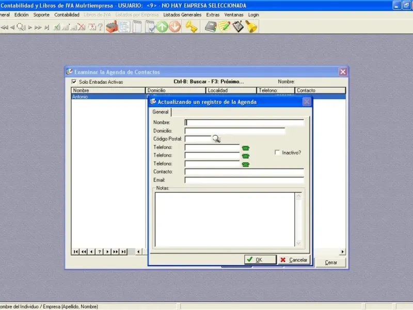Image resolution: width=413 pixels, height=310 pixels.
Task: Click into the Nombre input field
Action: click(244, 122)
